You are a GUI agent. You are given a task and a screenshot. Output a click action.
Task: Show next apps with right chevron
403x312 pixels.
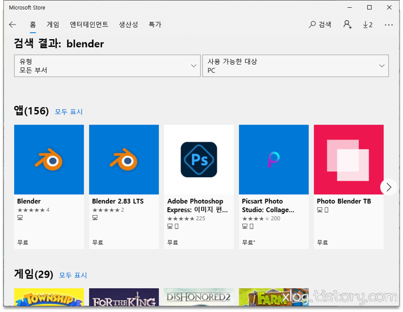[389, 187]
